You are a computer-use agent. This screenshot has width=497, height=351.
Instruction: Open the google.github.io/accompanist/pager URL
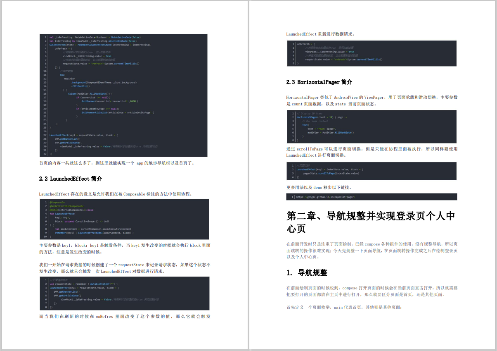325,197
